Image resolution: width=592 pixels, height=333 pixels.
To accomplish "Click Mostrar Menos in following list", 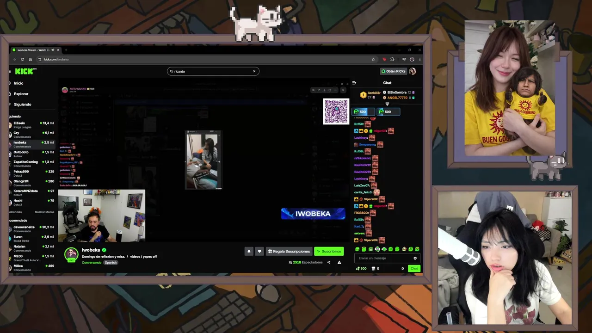I will pyautogui.click(x=44, y=212).
